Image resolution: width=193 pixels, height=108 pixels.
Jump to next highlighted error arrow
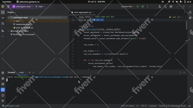tap(186, 17)
